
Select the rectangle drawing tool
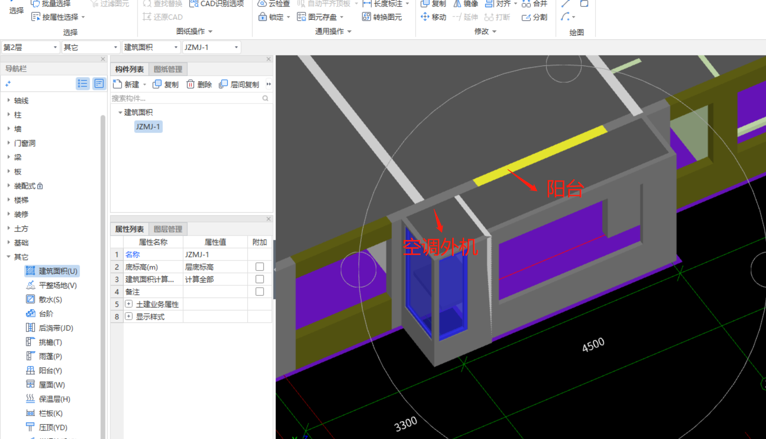pyautogui.click(x=584, y=4)
